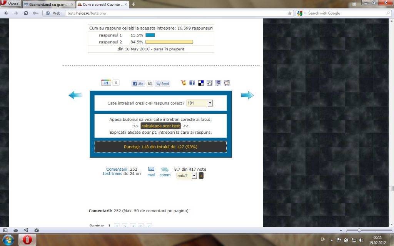Open the comm speech bubble icon
The image size is (394, 246).
click(x=165, y=169)
